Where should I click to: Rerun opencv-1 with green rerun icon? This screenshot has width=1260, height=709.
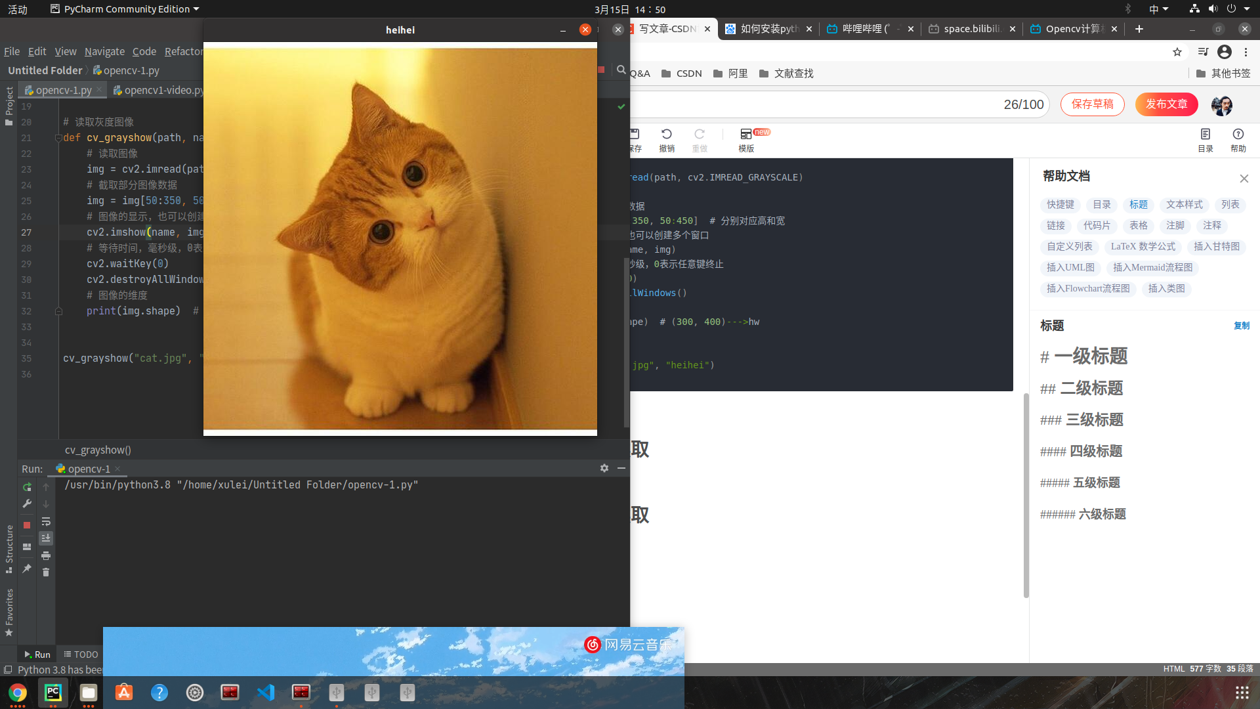coord(27,487)
